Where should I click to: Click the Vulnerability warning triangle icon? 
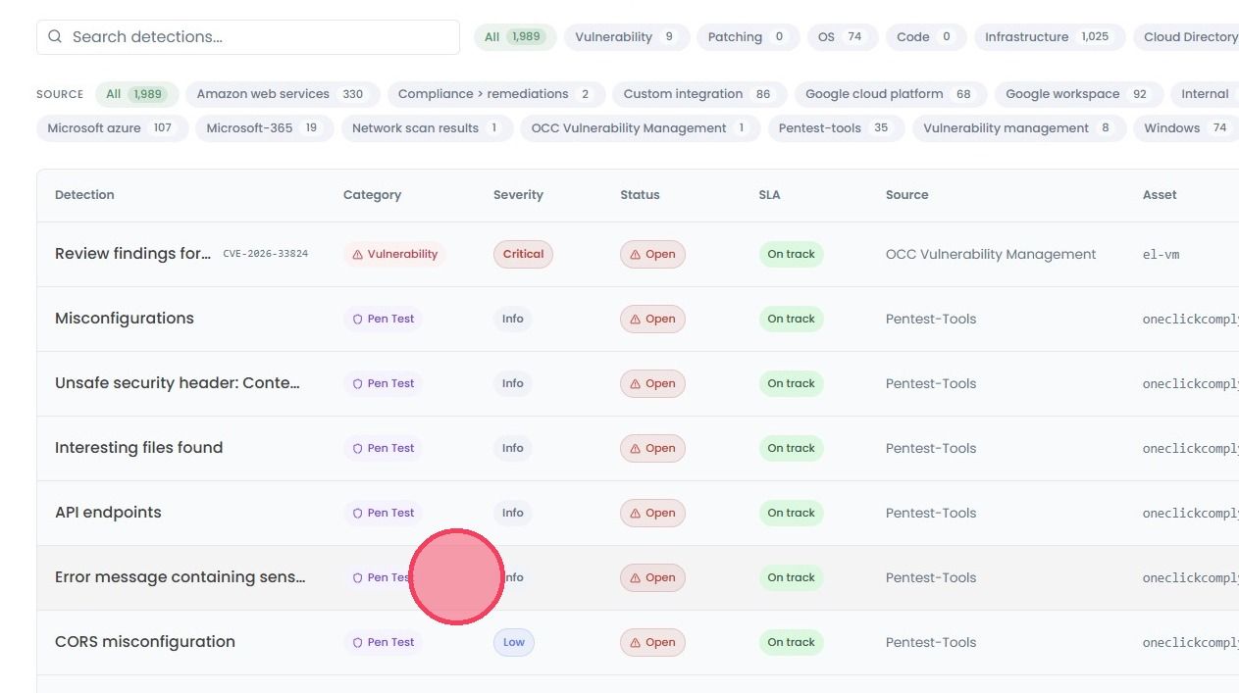tap(358, 254)
